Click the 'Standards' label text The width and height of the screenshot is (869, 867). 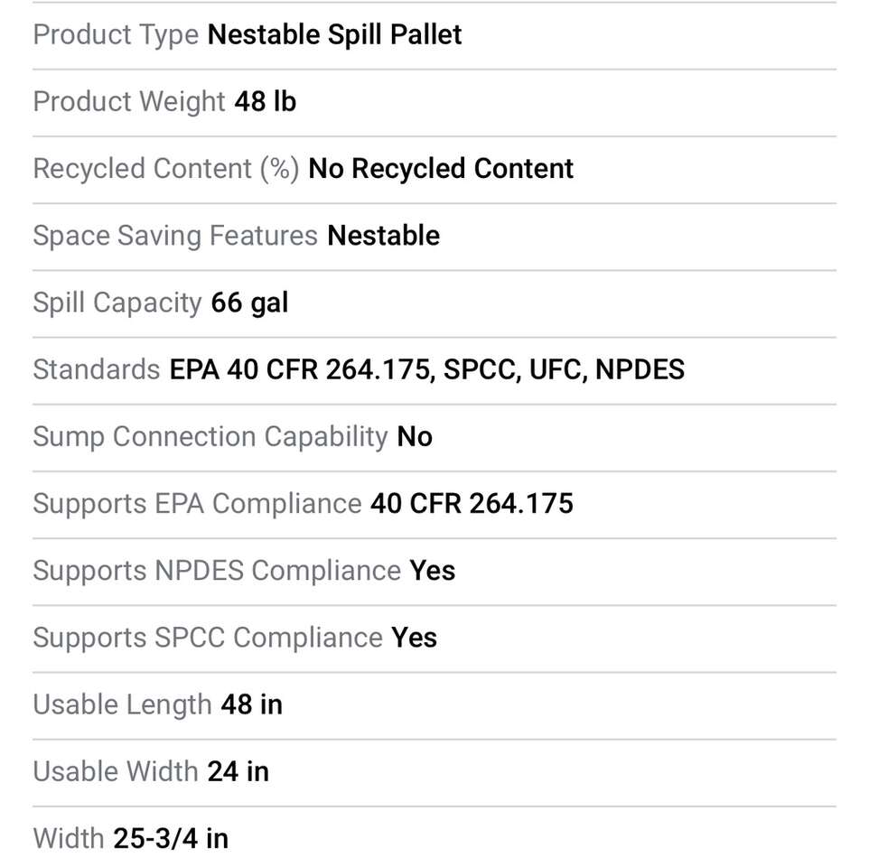[96, 369]
